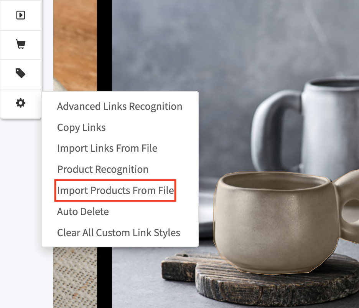Image resolution: width=359 pixels, height=308 pixels.
Task: Open the shopping cart tool
Action: coord(21,44)
